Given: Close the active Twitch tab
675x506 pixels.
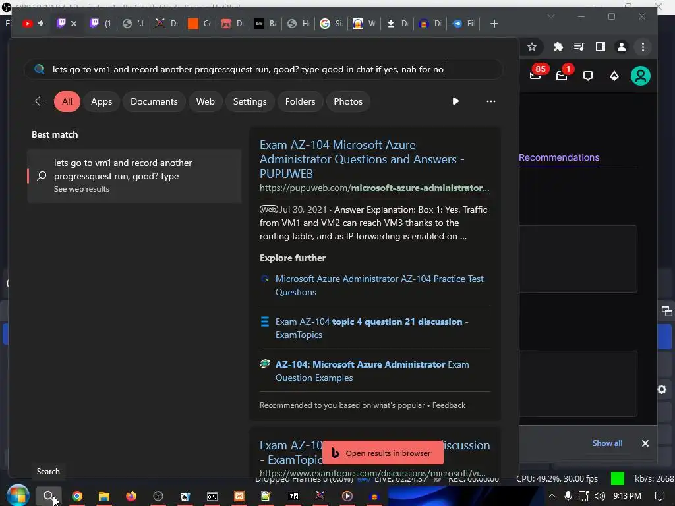Looking at the screenshot, I should point(74,24).
